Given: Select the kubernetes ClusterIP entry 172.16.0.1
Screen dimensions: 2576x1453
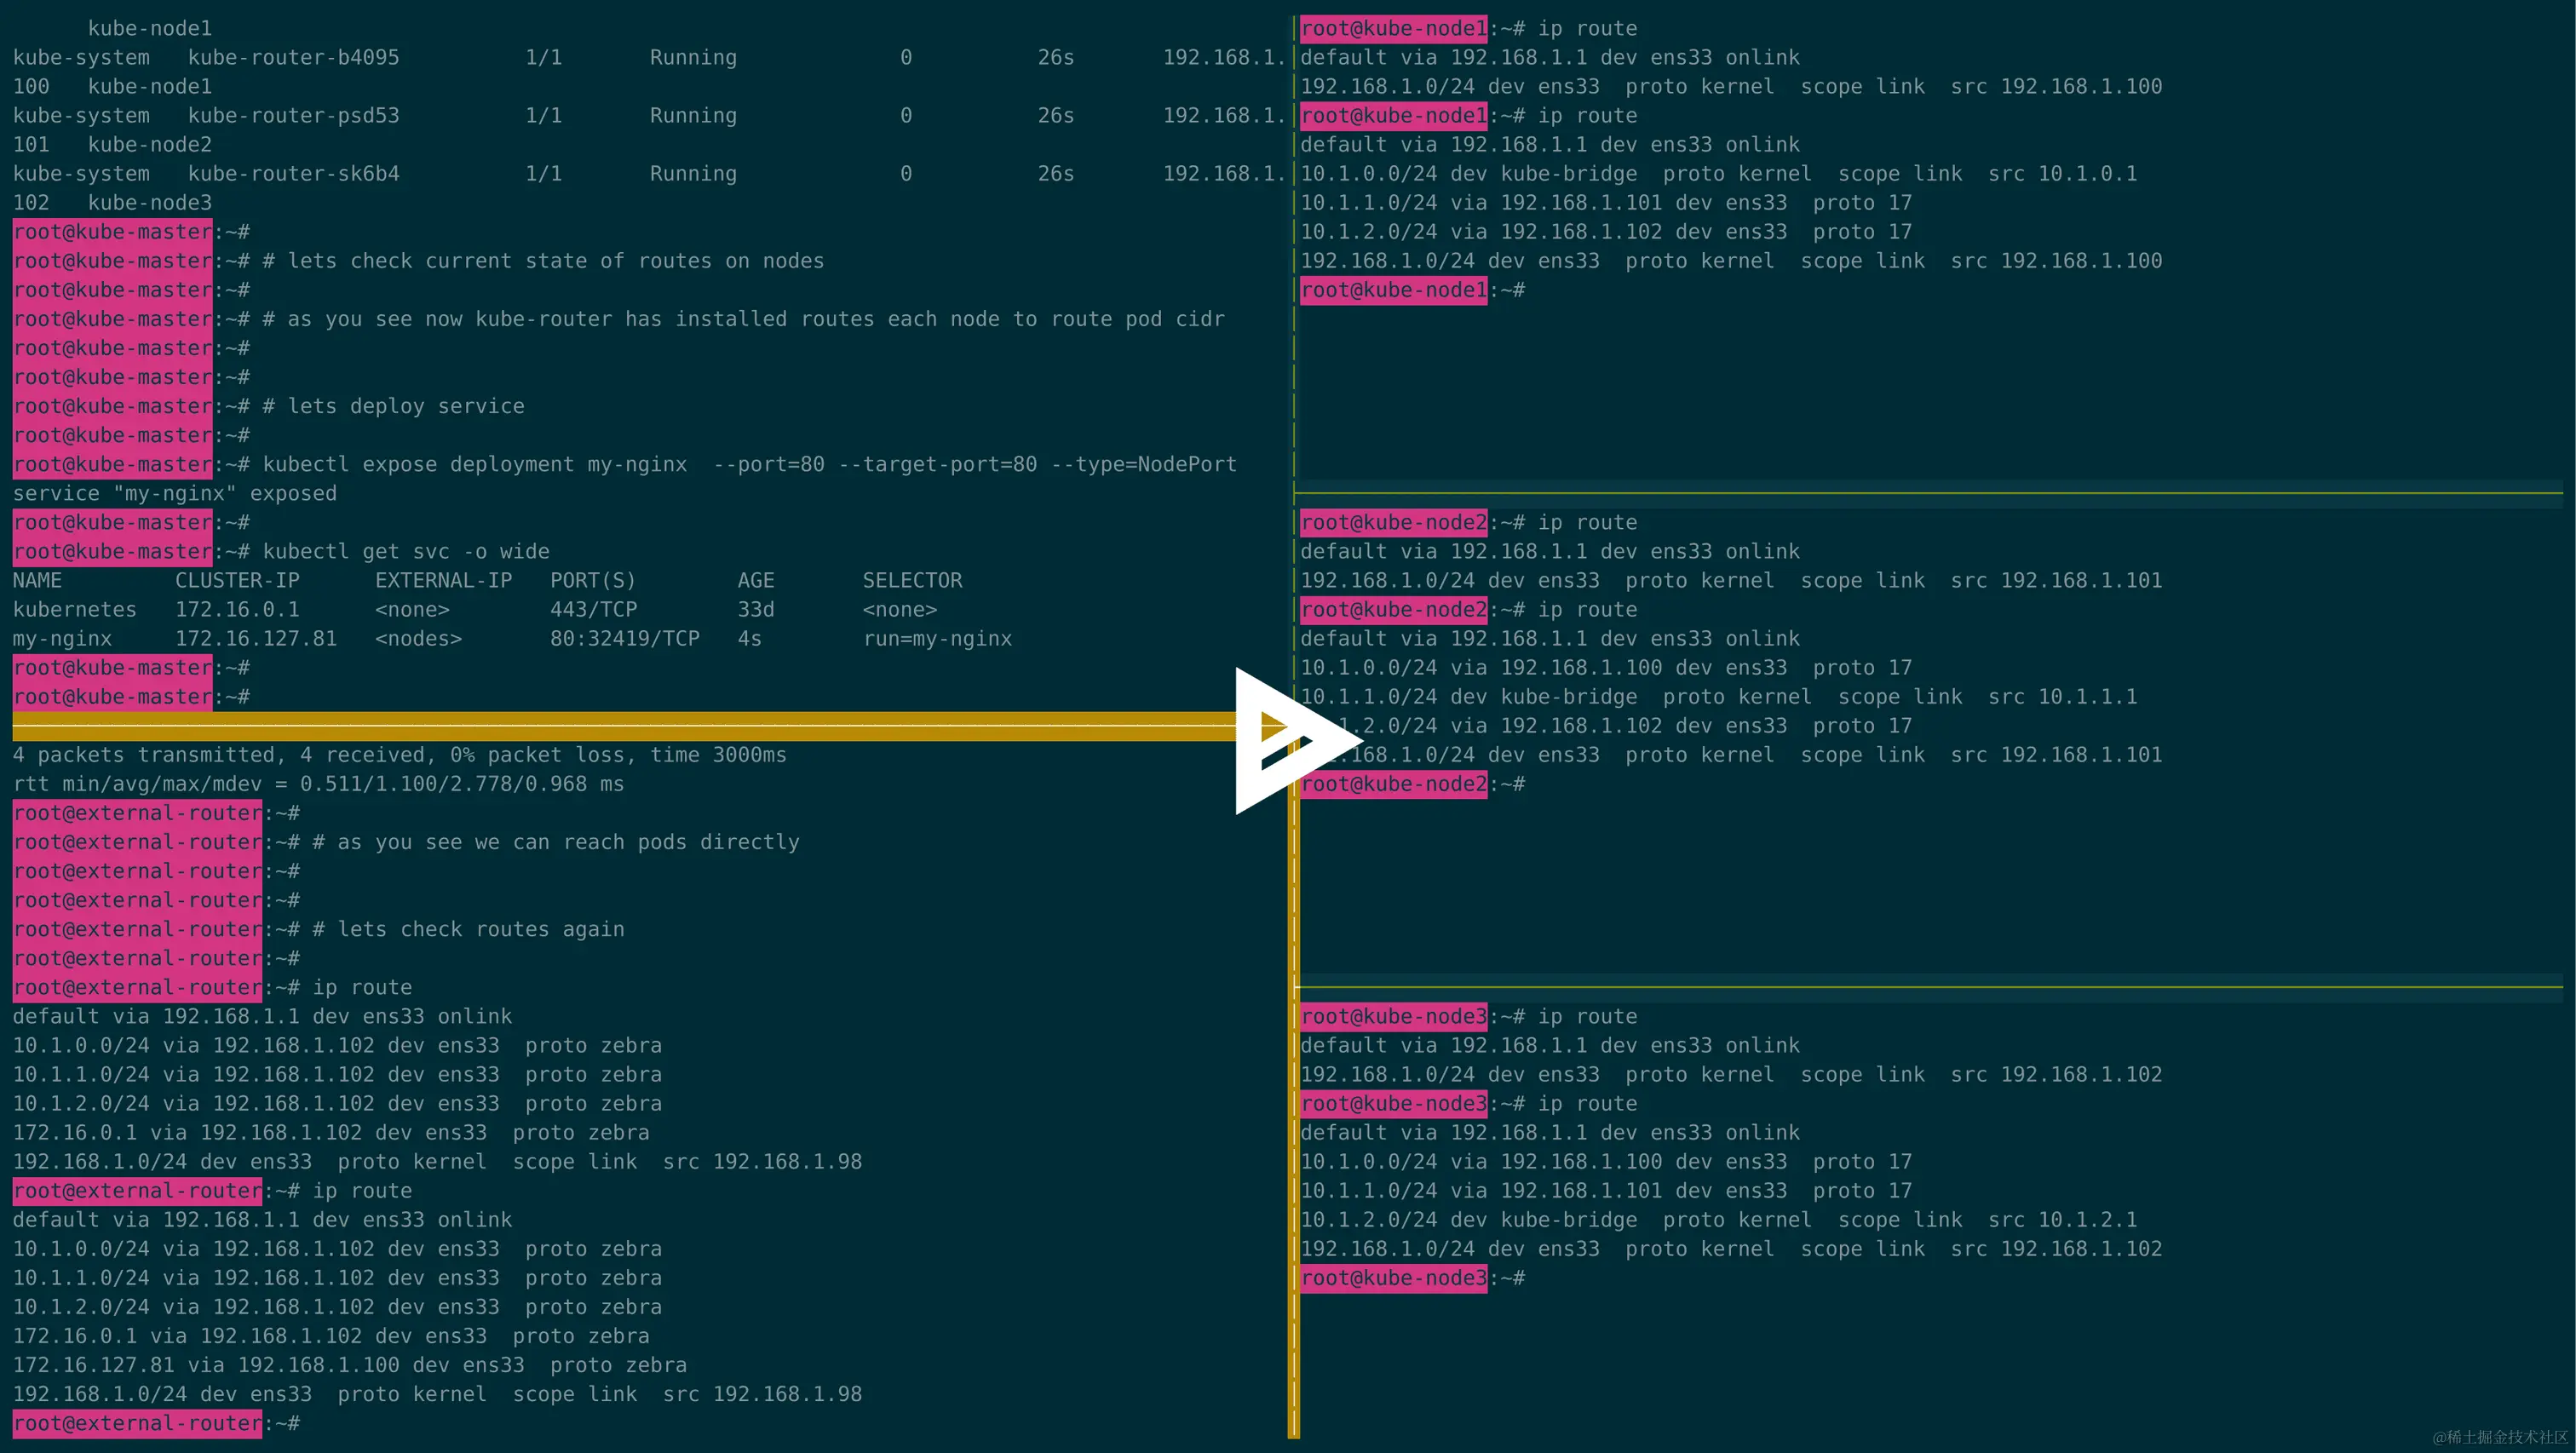Looking at the screenshot, I should click(238, 609).
